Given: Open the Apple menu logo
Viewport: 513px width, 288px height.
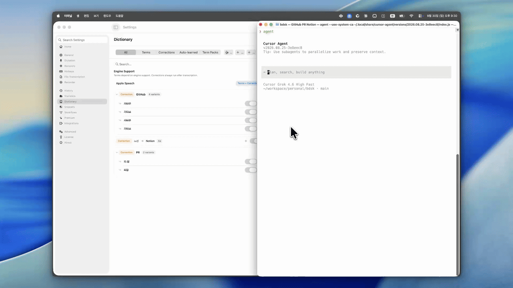Looking at the screenshot, I should (x=58, y=16).
